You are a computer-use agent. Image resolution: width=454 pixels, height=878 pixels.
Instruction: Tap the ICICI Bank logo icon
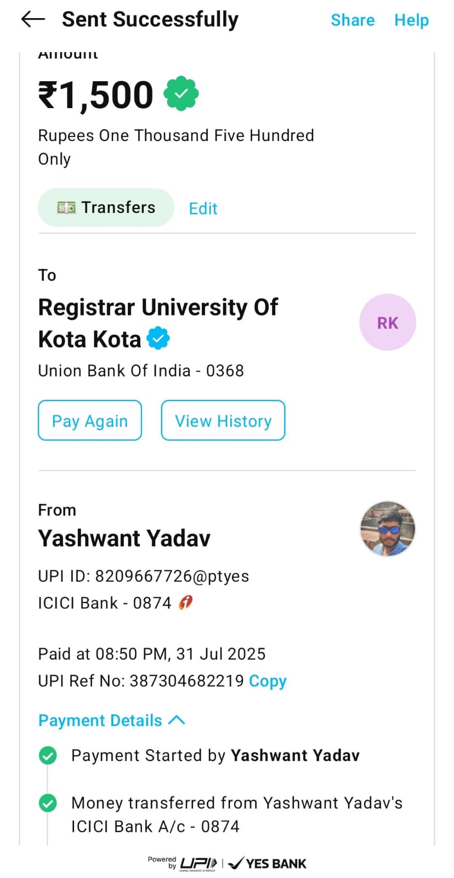(x=186, y=603)
